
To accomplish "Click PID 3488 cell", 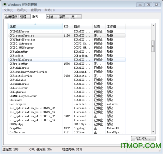I will coord(67,76).
